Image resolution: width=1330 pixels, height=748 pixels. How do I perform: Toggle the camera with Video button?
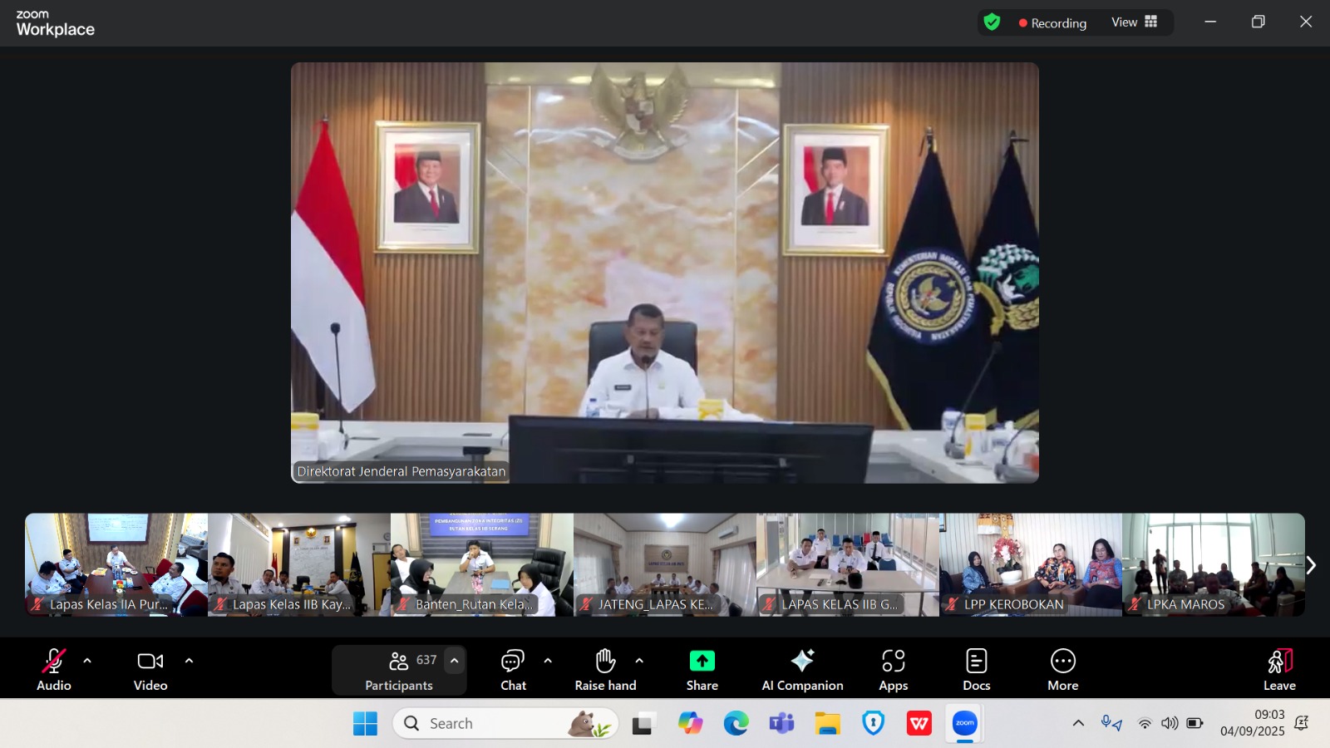[150, 669]
